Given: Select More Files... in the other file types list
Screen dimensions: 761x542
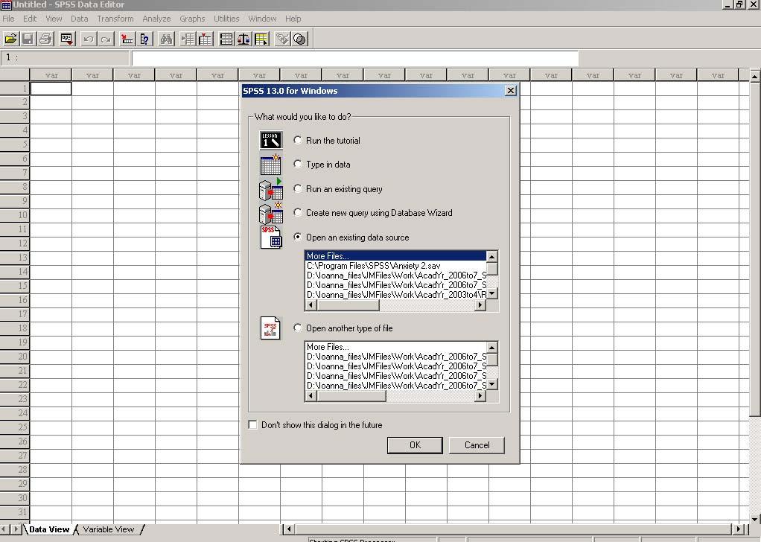Looking at the screenshot, I should [395, 347].
